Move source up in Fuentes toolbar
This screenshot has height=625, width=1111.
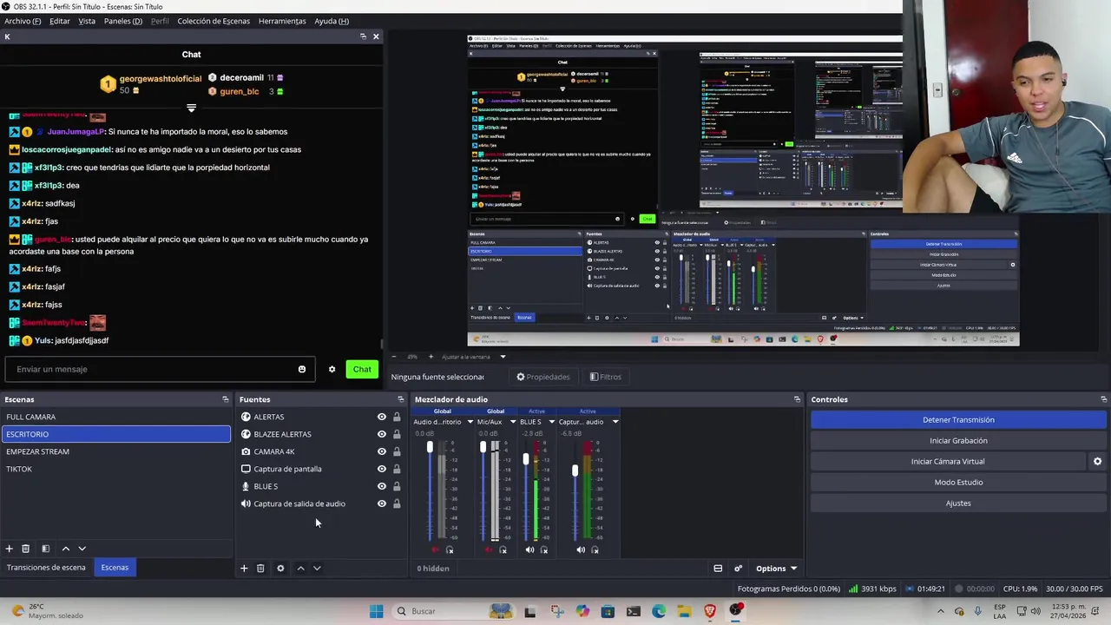pyautogui.click(x=300, y=569)
